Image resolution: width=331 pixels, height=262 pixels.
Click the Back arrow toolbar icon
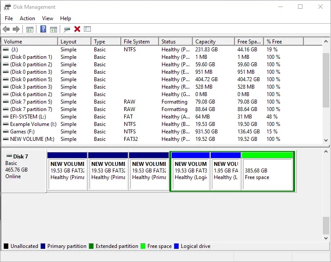tap(6, 29)
